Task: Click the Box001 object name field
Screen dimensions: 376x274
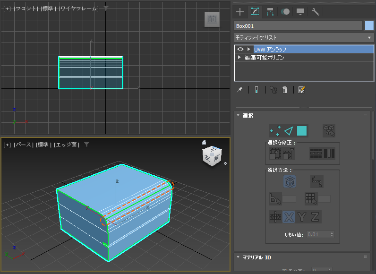Action: pos(298,26)
